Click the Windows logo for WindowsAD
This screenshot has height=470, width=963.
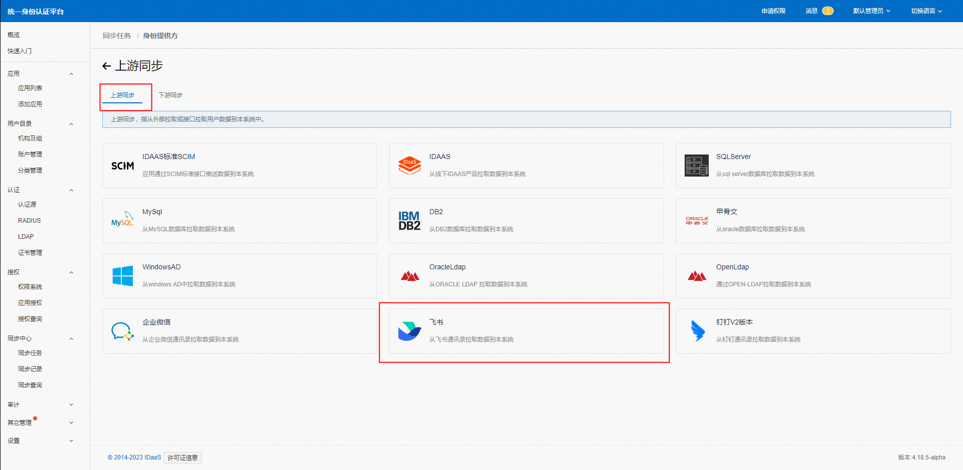pyautogui.click(x=122, y=276)
